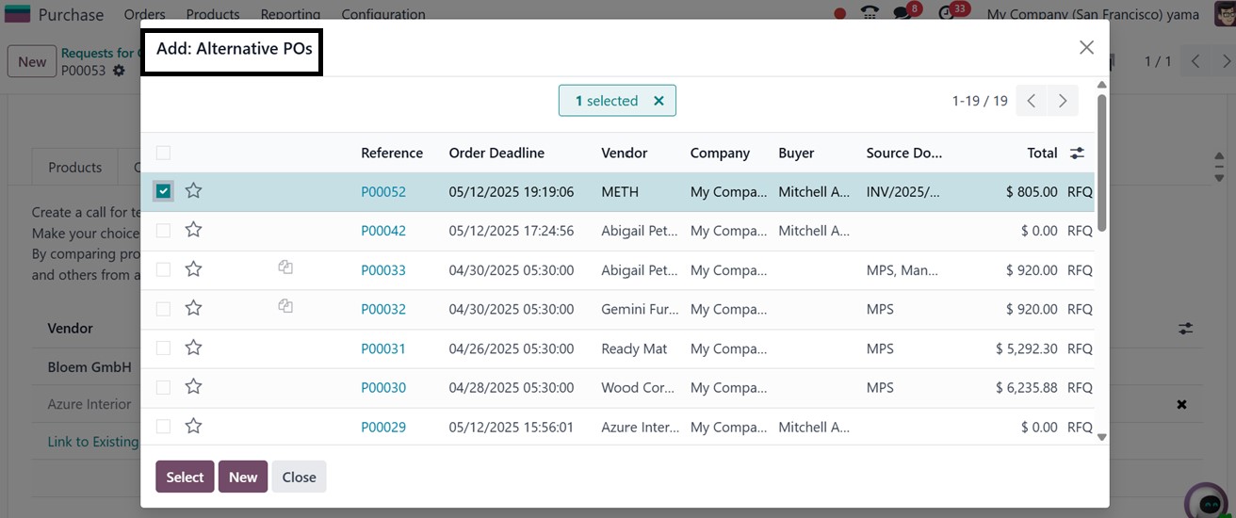Remove the Azure Interior vendor line
This screenshot has height=518, width=1236.
(x=1181, y=404)
